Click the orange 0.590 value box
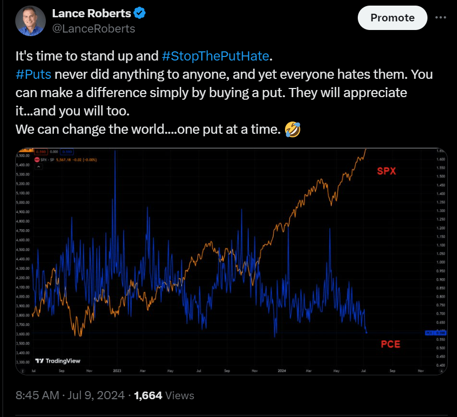This screenshot has height=417, width=457. pyautogui.click(x=42, y=152)
